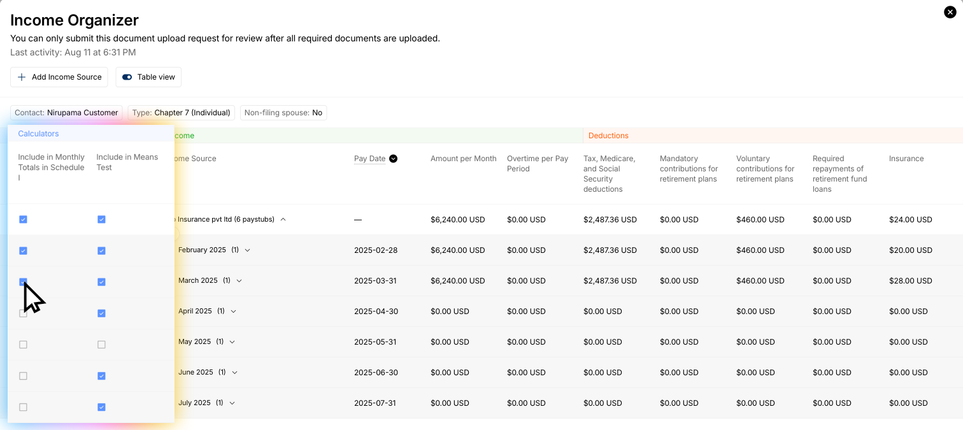Expand the February 2025 paystub row
This screenshot has height=430, width=963.
tap(248, 250)
